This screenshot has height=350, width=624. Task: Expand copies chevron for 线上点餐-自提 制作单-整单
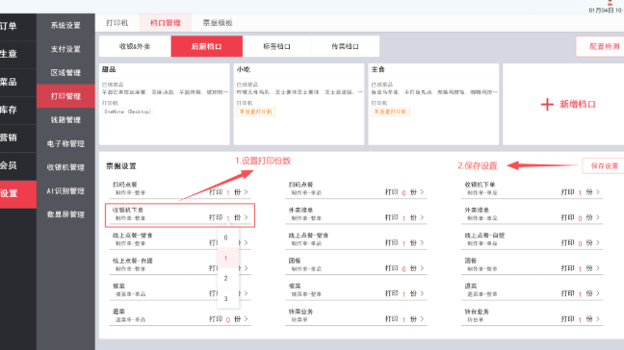click(246, 268)
